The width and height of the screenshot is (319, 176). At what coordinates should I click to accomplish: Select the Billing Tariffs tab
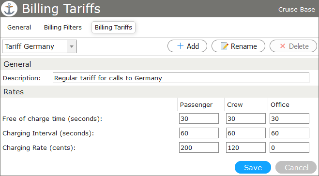[x=113, y=27]
